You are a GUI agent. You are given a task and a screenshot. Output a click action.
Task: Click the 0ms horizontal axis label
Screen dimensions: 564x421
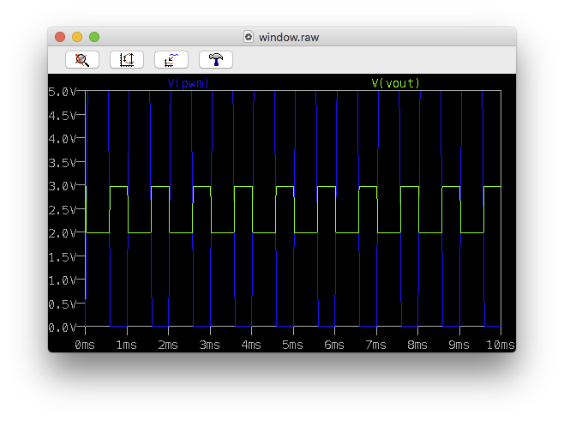(86, 345)
